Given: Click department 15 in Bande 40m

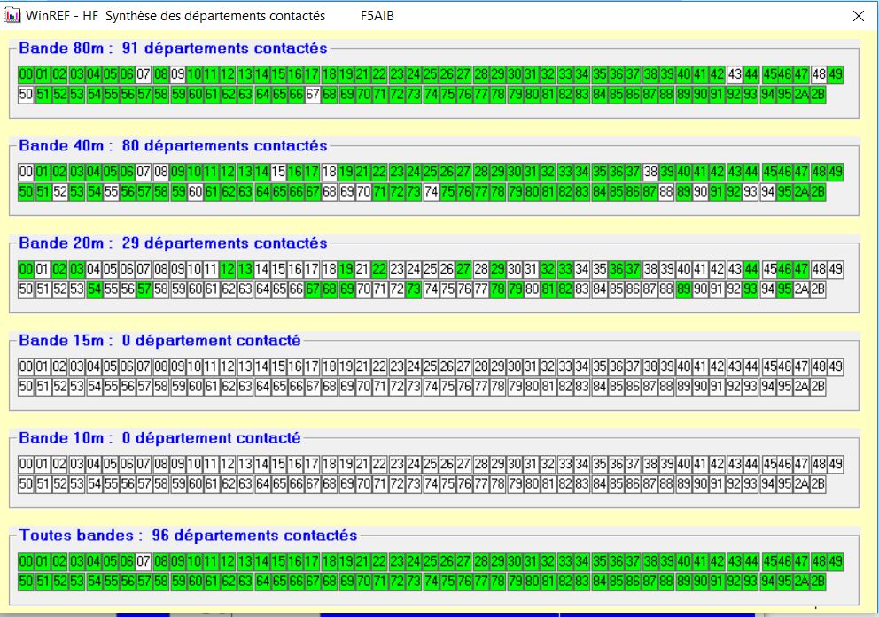Looking at the screenshot, I should click(279, 172).
